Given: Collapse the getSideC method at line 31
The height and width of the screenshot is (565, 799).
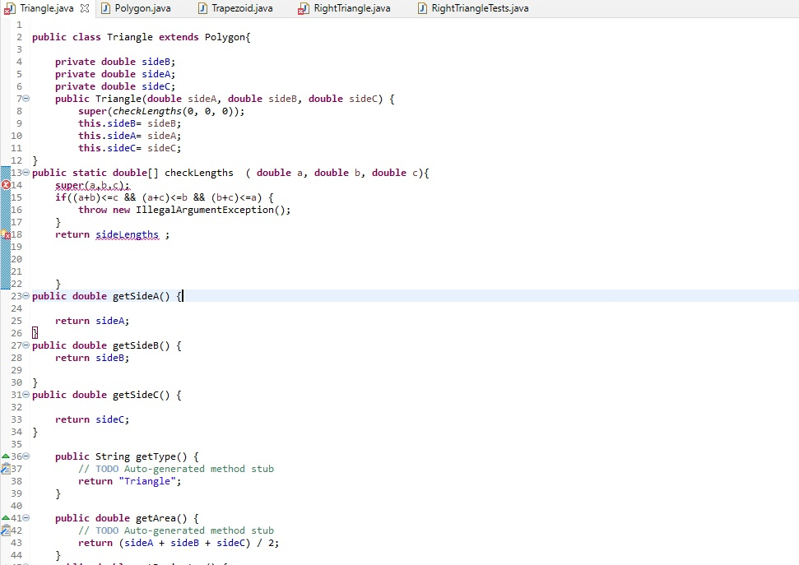Looking at the screenshot, I should [25, 395].
